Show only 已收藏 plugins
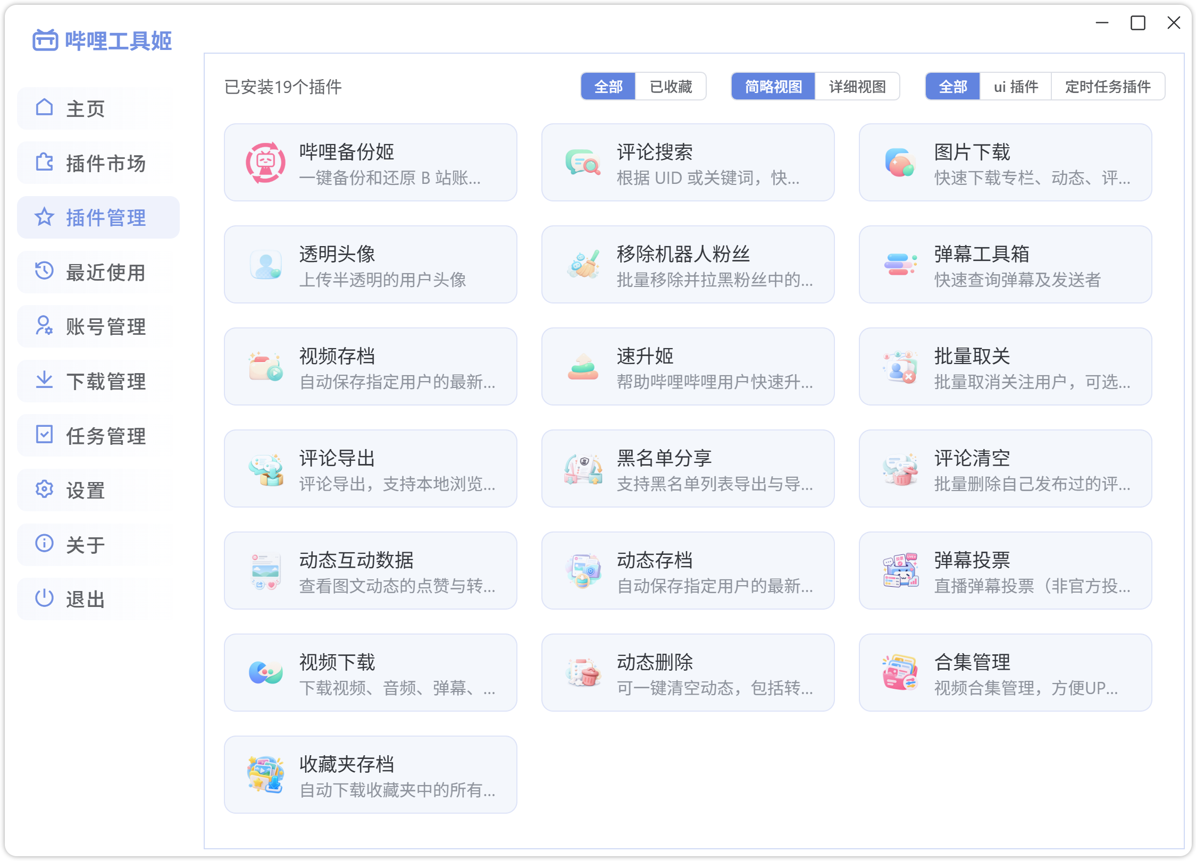 click(671, 87)
